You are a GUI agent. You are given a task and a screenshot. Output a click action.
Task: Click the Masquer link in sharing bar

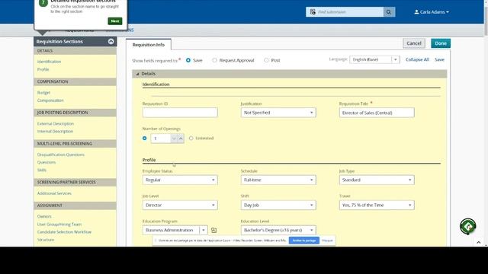tap(327, 241)
